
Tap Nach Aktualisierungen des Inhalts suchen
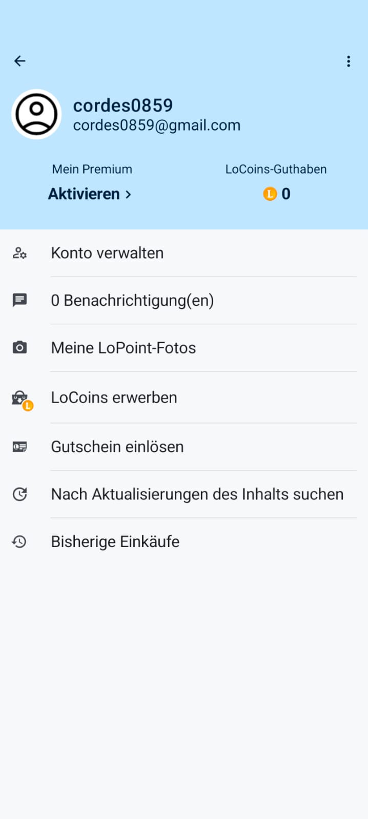(197, 494)
